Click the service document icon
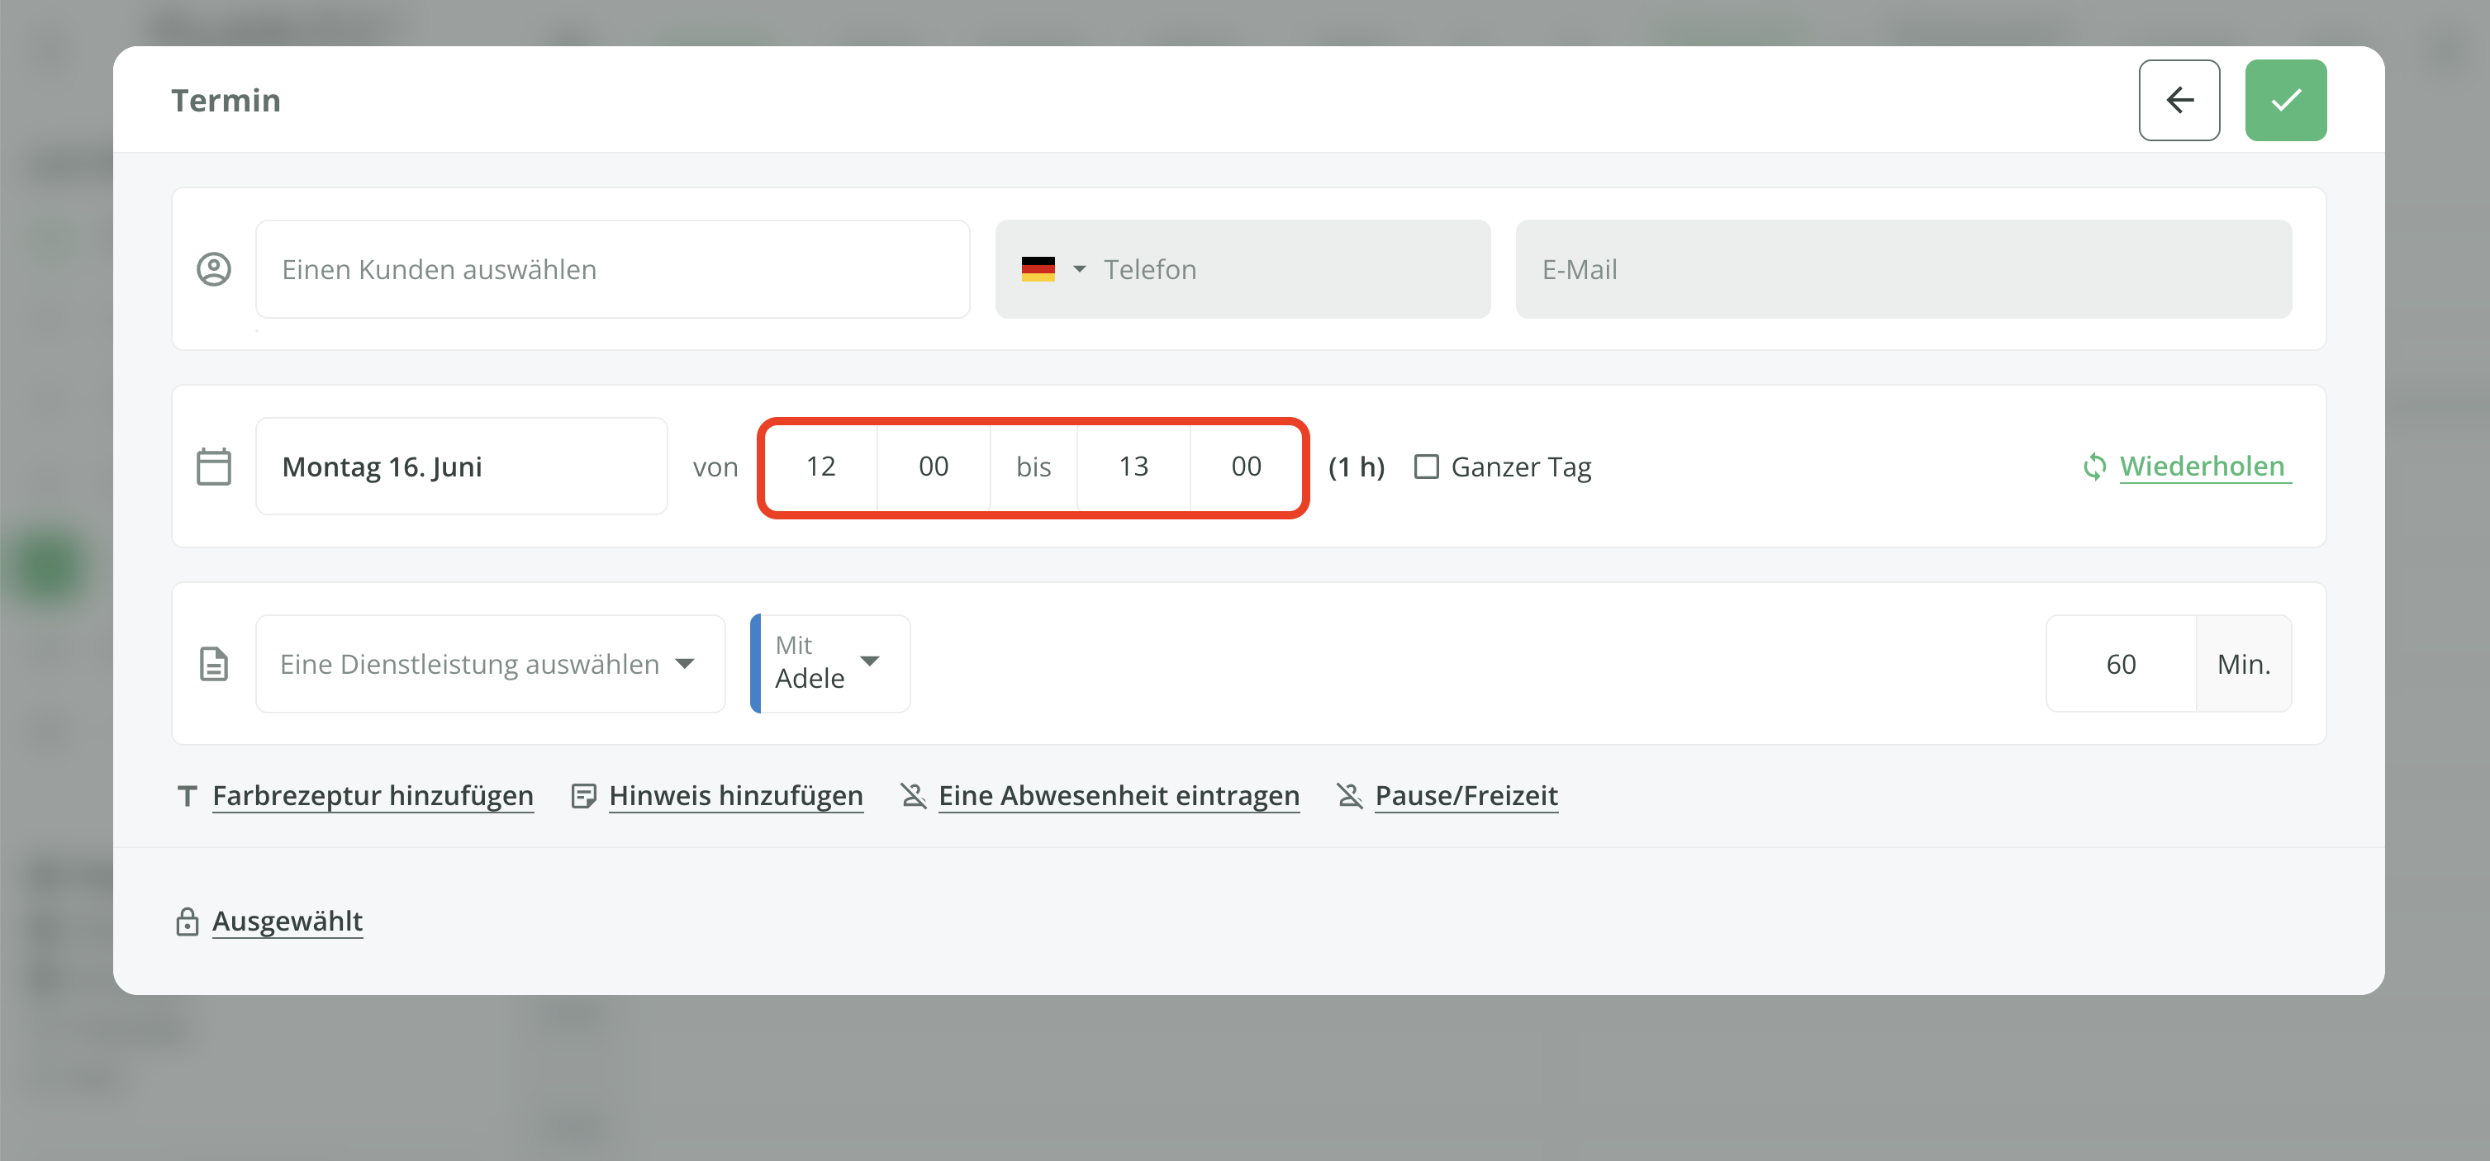 click(x=214, y=664)
